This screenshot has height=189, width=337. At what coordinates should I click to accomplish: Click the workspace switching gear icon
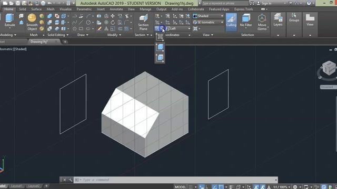click(295, 187)
